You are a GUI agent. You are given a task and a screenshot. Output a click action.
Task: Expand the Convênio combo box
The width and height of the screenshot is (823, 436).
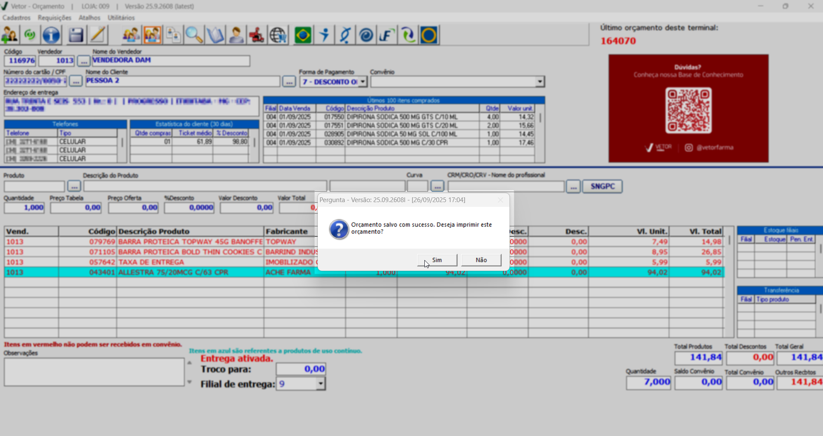(x=540, y=82)
